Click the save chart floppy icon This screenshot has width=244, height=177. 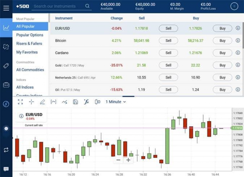pos(75,102)
